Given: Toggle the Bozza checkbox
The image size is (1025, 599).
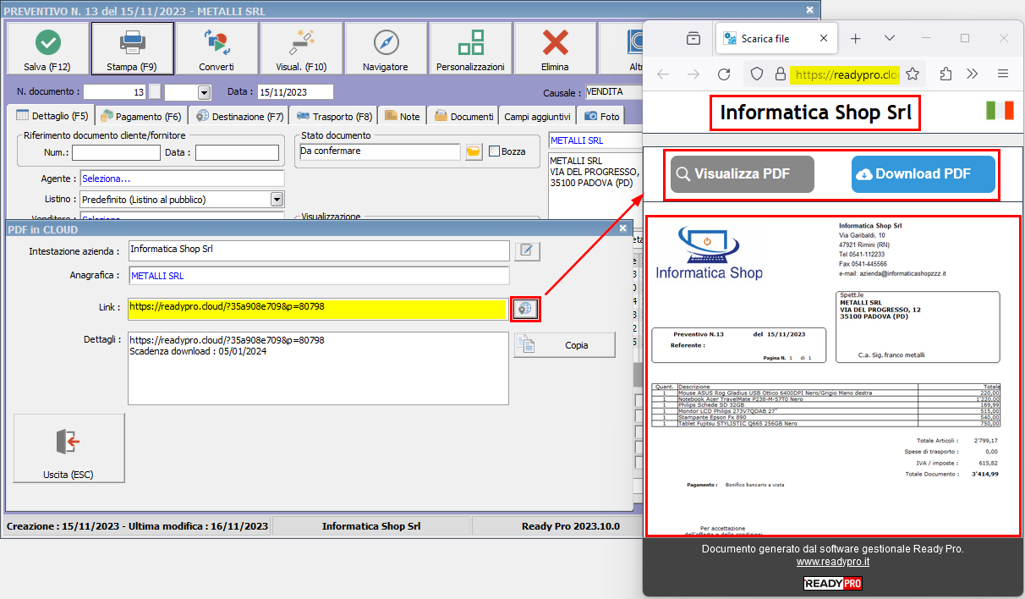Looking at the screenshot, I should tap(495, 151).
